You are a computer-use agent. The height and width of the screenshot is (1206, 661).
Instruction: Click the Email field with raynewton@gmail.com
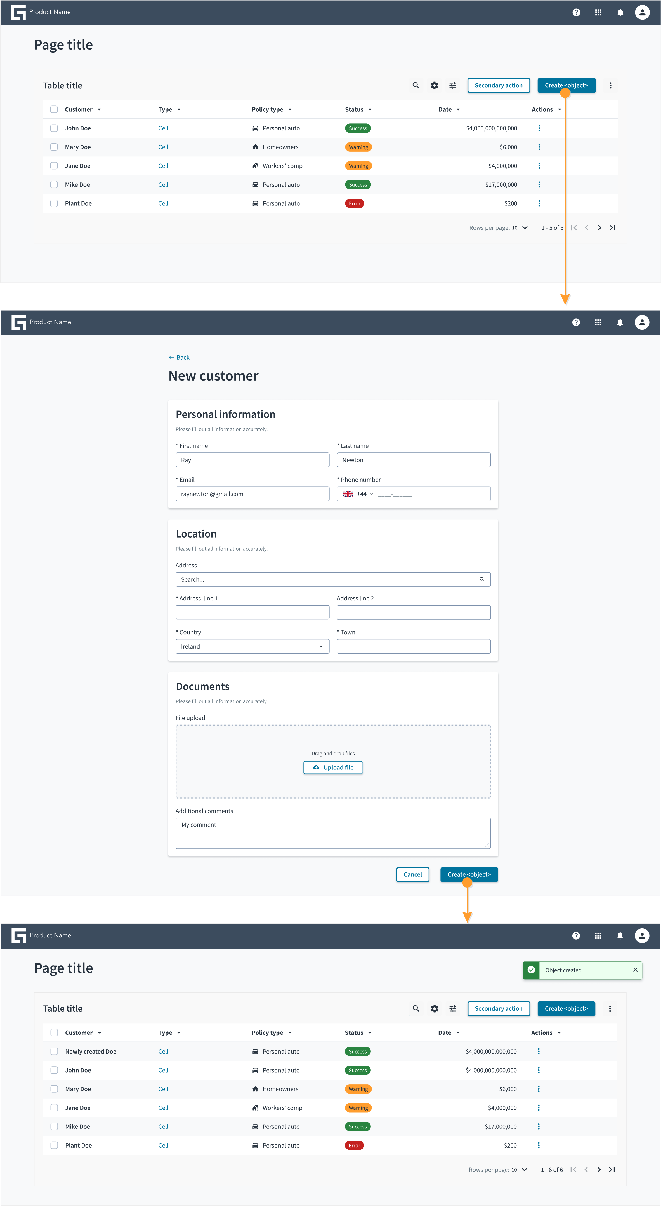point(252,494)
